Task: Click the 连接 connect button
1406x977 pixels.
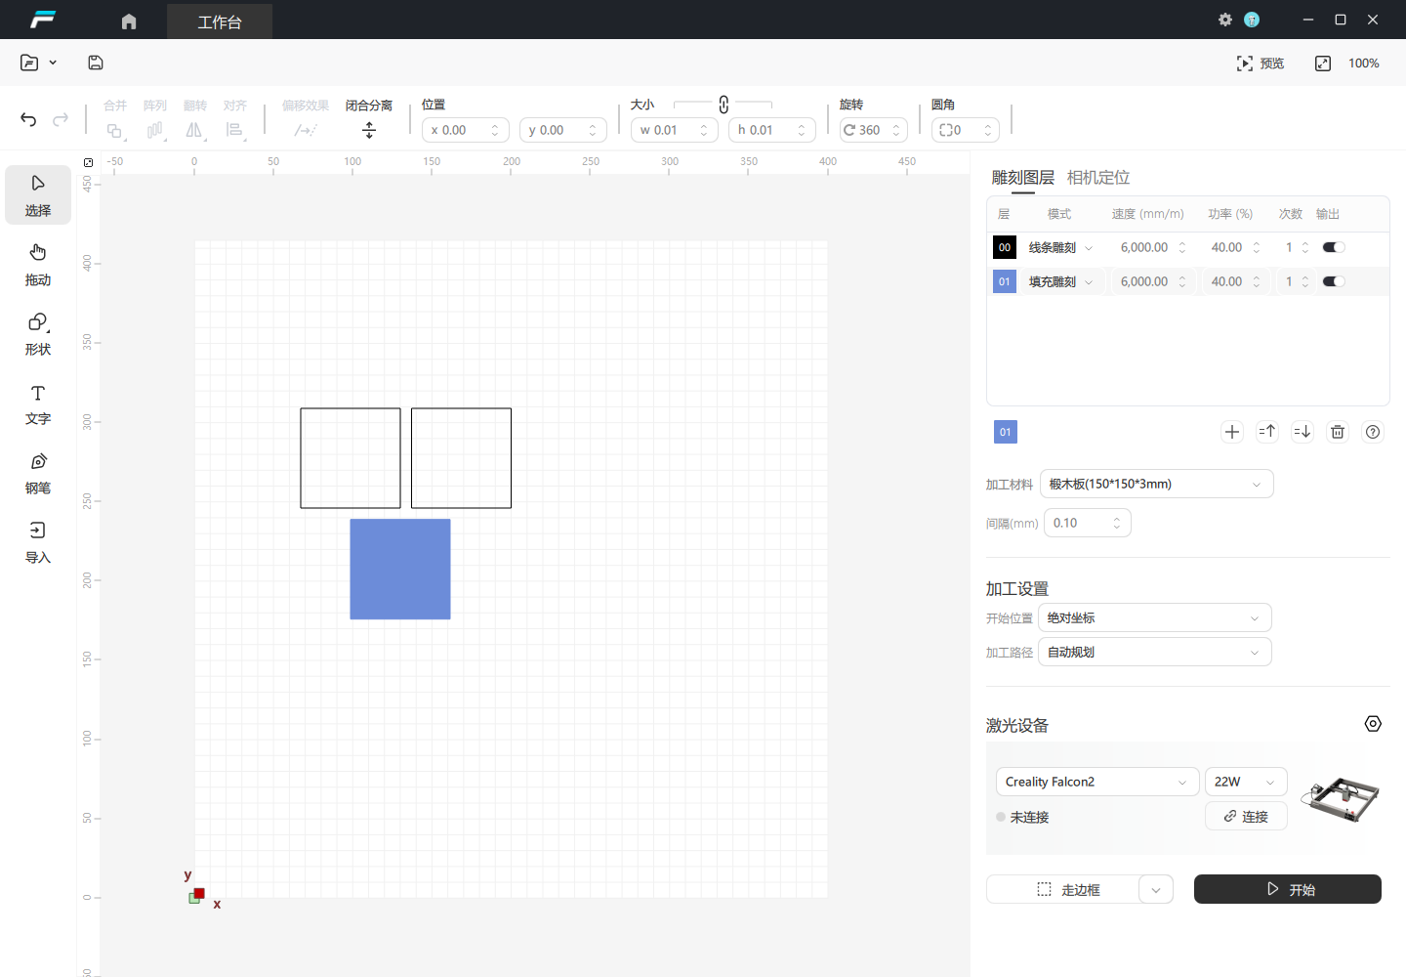Action: pos(1246,816)
